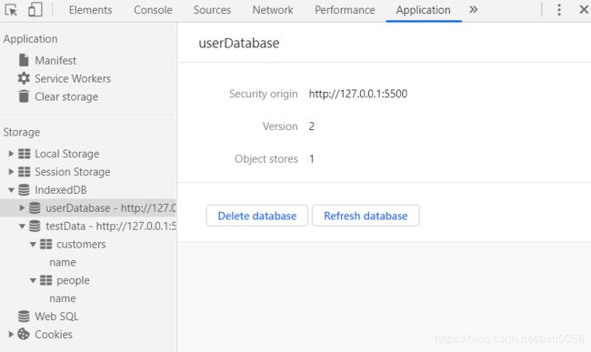Activate the inspect element picker icon
Screen dimensions: 591x352
tap(11, 10)
